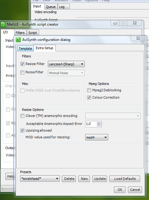The width and height of the screenshot is (149, 200).
Task: Enable Clever (TM) anamorphic encoding
Action: tap(22, 116)
